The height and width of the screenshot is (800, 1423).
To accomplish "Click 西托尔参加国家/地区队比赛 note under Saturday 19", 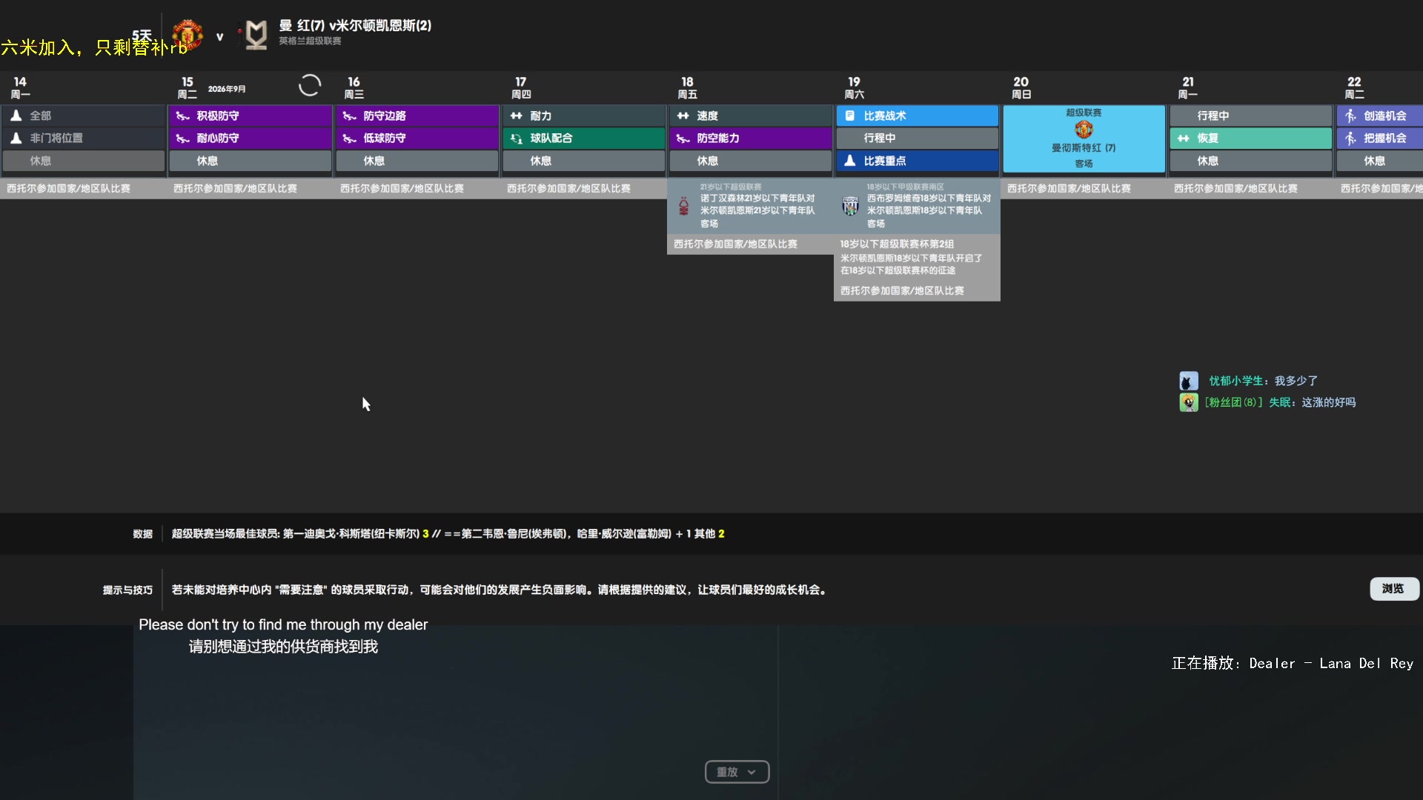I will (902, 291).
